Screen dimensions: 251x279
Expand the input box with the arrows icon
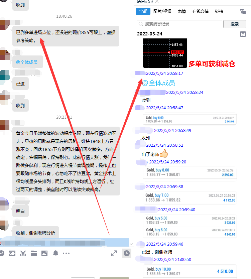point(114,253)
